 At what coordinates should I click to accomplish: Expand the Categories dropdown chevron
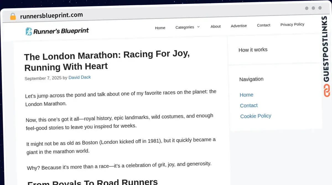coord(198,27)
